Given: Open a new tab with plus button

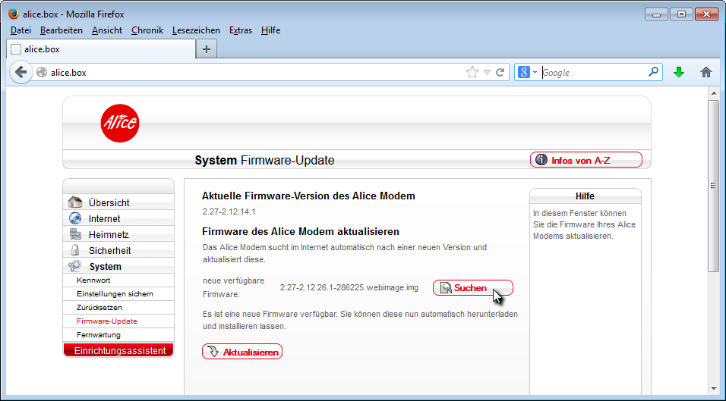Looking at the screenshot, I should 207,49.
